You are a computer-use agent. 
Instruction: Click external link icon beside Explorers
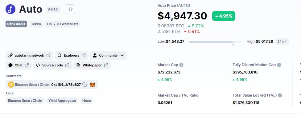(84, 55)
